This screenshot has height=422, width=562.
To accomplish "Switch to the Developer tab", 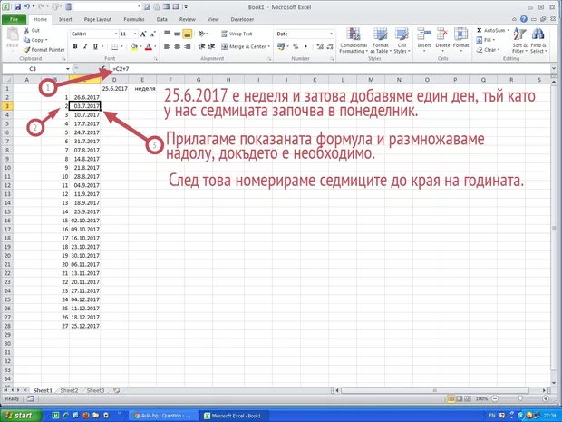I will [x=242, y=19].
